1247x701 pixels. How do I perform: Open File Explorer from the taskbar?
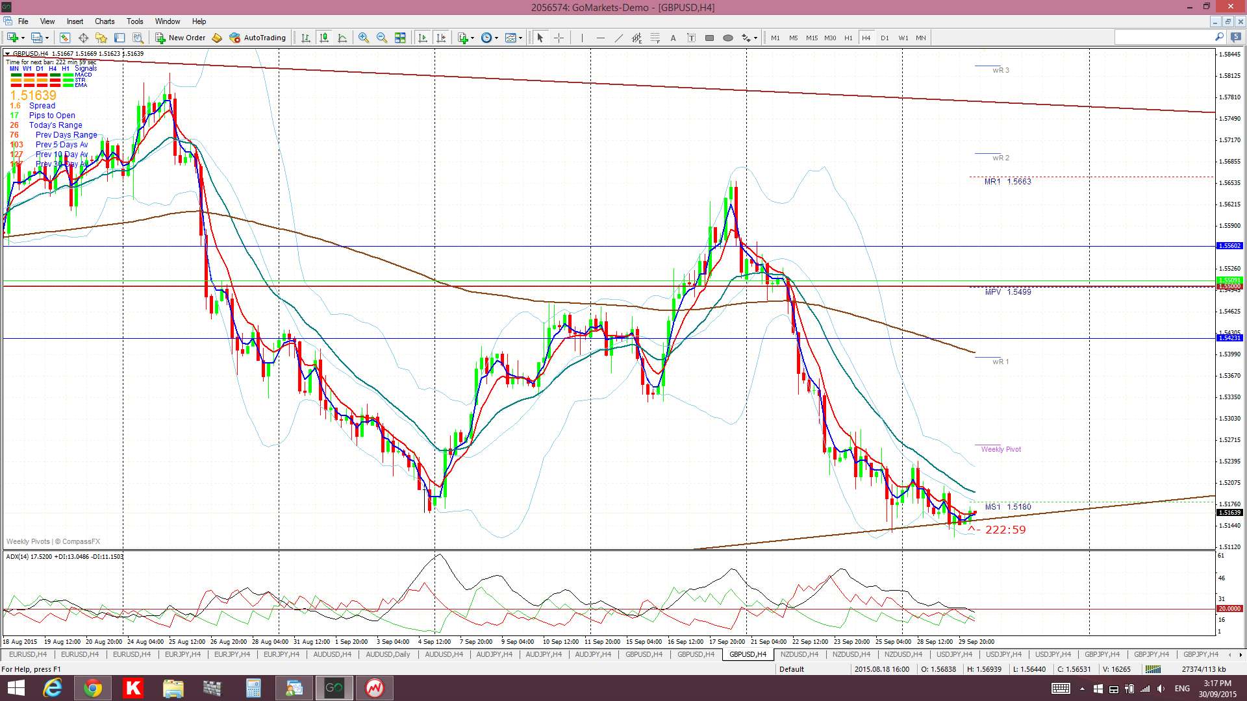(x=173, y=688)
